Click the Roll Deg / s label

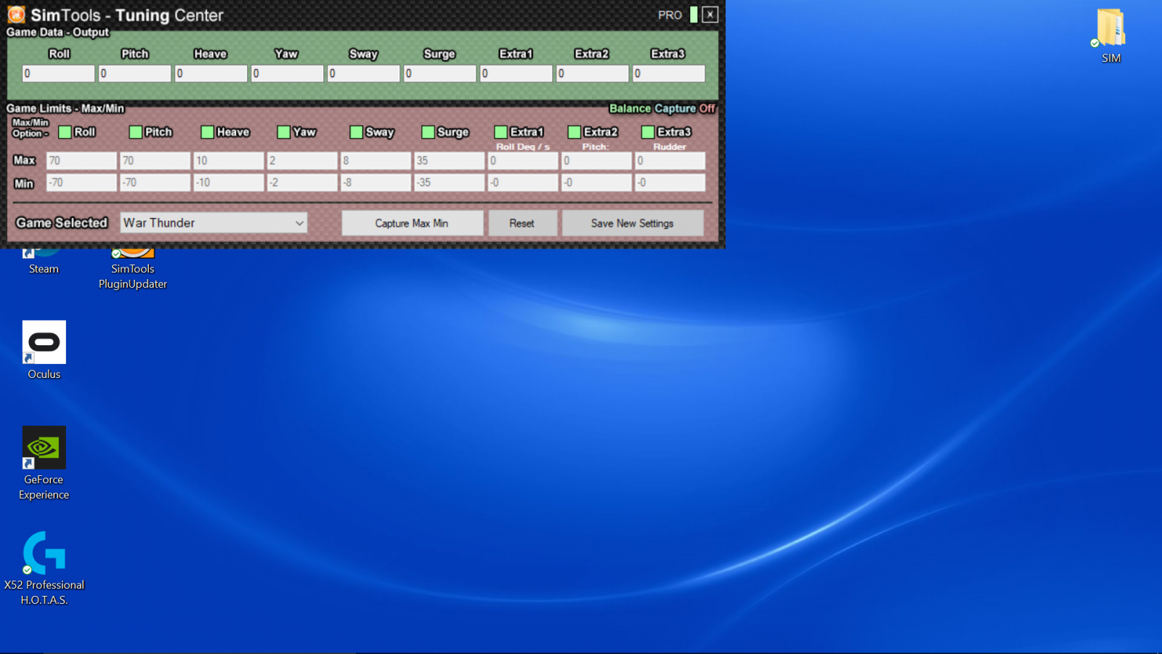tap(523, 147)
